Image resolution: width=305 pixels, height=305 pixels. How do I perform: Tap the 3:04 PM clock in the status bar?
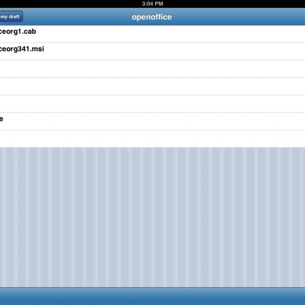152,4
